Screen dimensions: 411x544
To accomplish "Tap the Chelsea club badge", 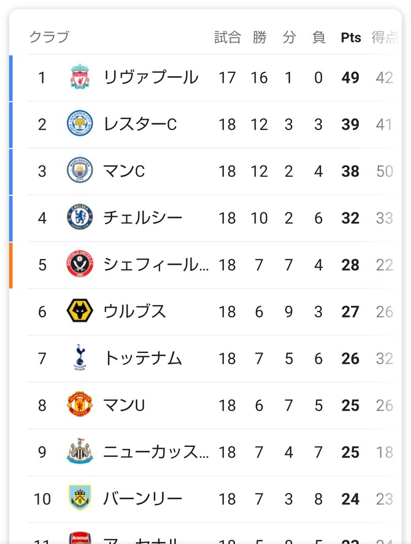I will pyautogui.click(x=80, y=217).
